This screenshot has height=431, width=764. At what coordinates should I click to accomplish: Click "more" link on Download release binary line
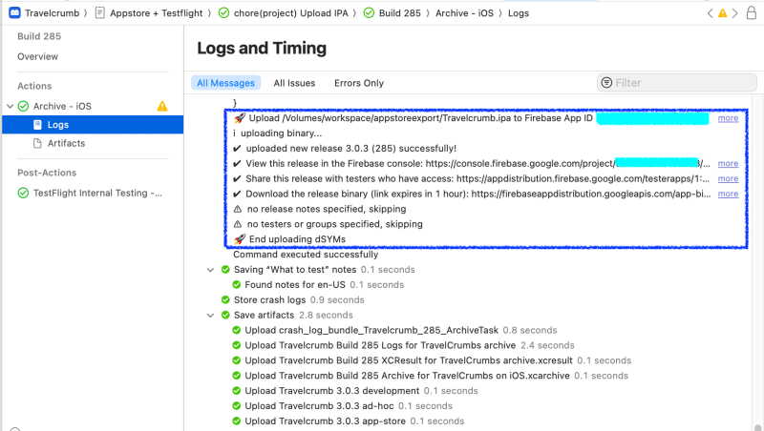tap(728, 194)
